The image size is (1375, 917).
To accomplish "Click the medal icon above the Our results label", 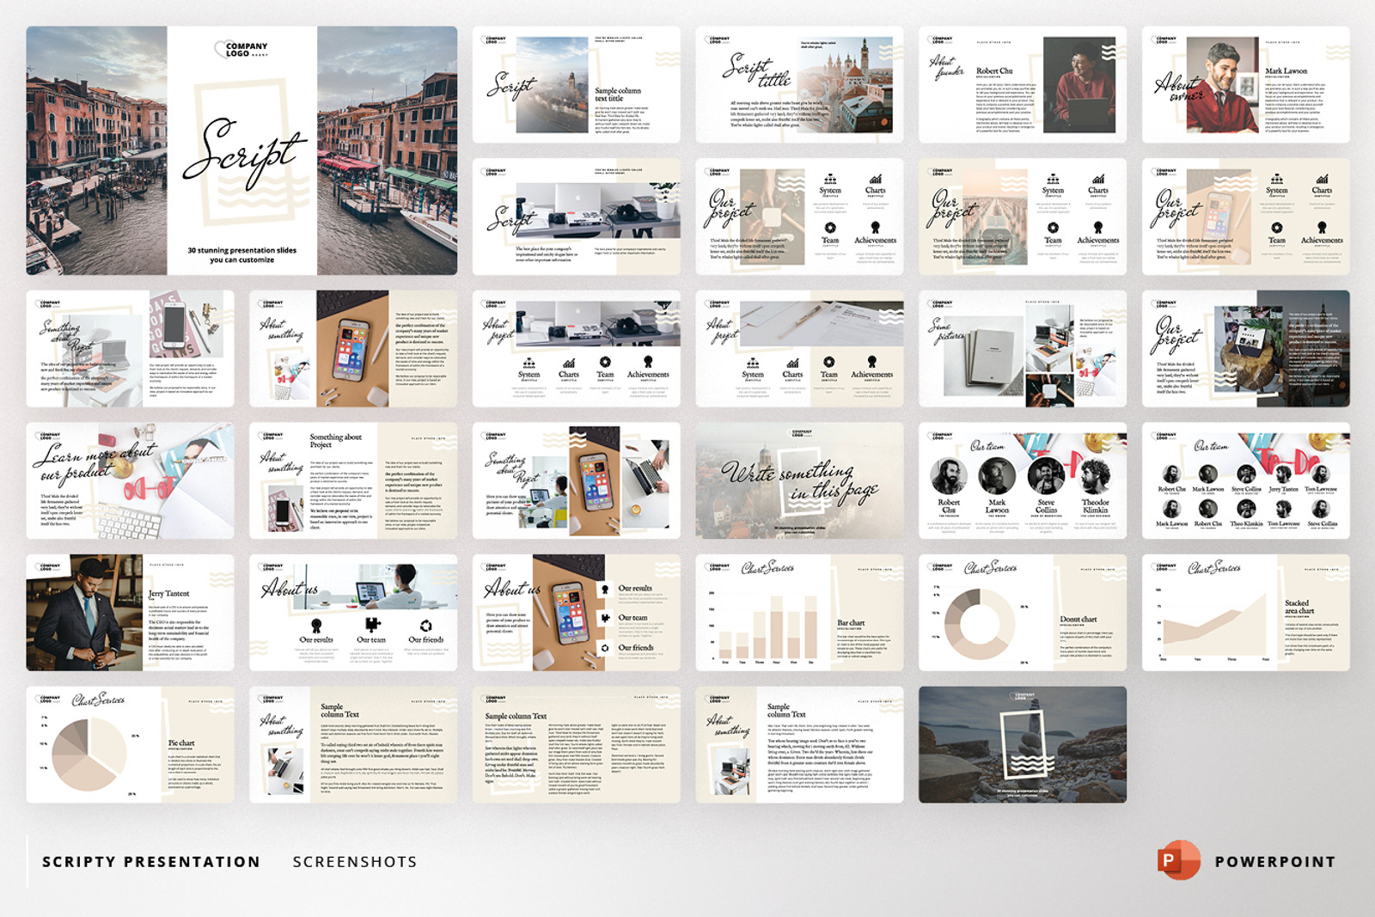I will pos(316,625).
